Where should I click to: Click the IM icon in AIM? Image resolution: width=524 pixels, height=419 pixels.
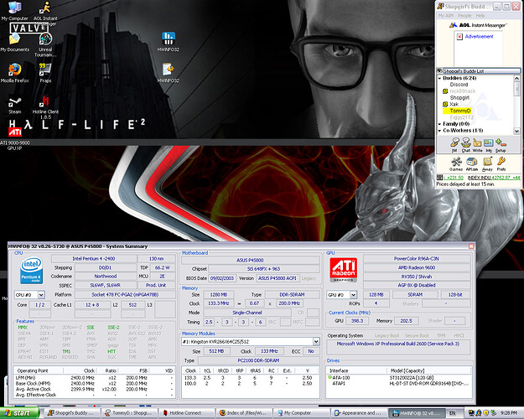[454, 145]
